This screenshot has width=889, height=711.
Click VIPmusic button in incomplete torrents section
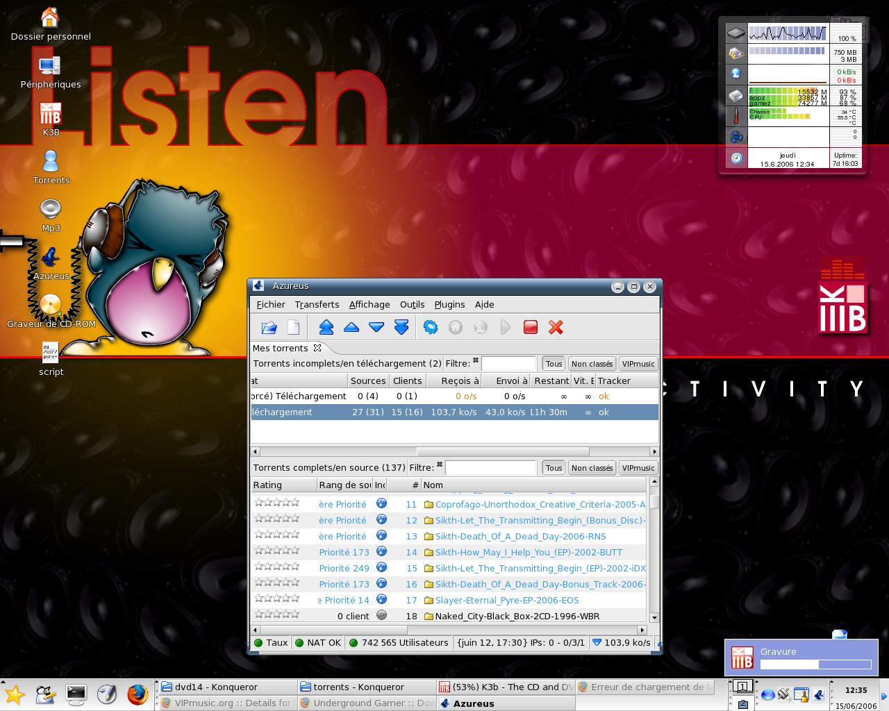(638, 364)
